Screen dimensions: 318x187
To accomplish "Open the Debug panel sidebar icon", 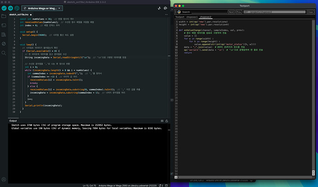I will pyautogui.click(x=4, y=44).
